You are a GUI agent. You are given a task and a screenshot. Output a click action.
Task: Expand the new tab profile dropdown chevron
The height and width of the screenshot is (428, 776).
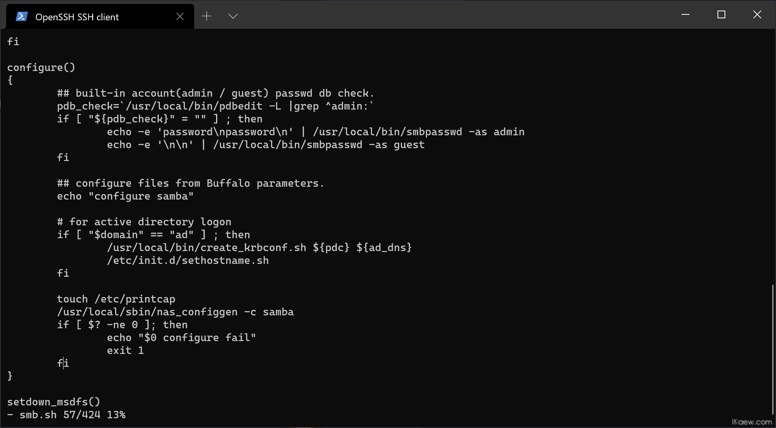click(x=233, y=16)
